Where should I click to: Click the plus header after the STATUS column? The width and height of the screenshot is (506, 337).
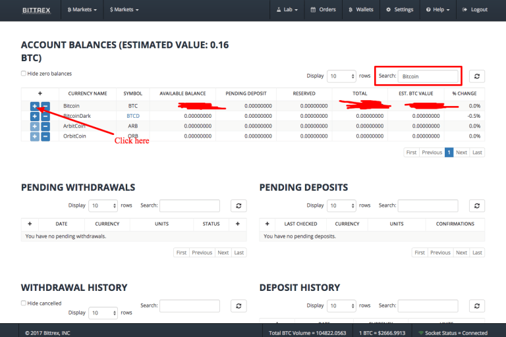pyautogui.click(x=237, y=224)
